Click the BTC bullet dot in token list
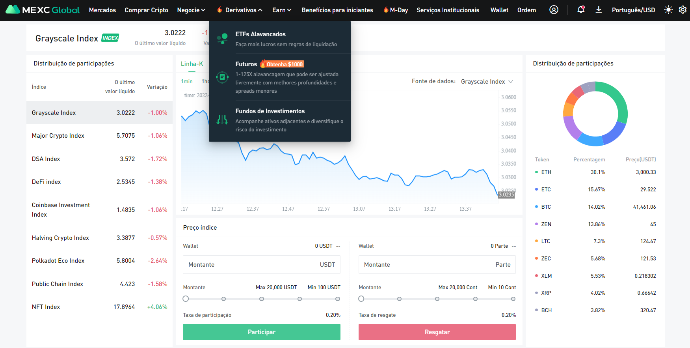 (536, 207)
